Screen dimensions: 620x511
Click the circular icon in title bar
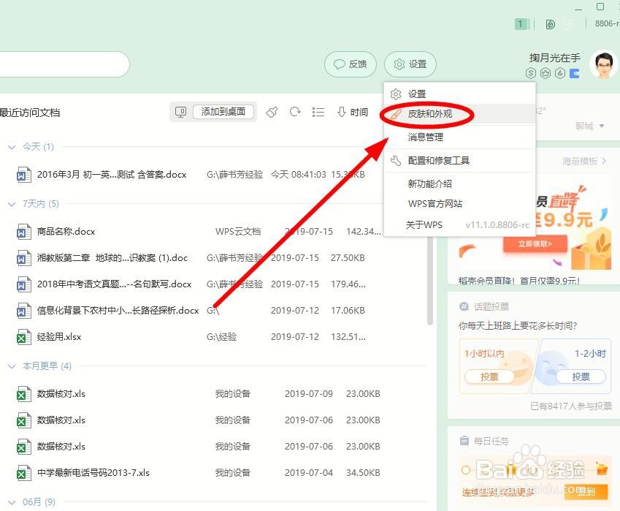pyautogui.click(x=550, y=24)
